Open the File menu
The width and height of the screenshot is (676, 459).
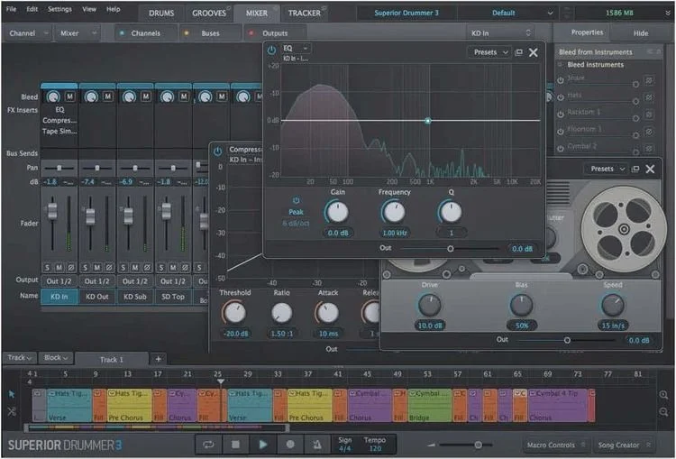click(11, 9)
